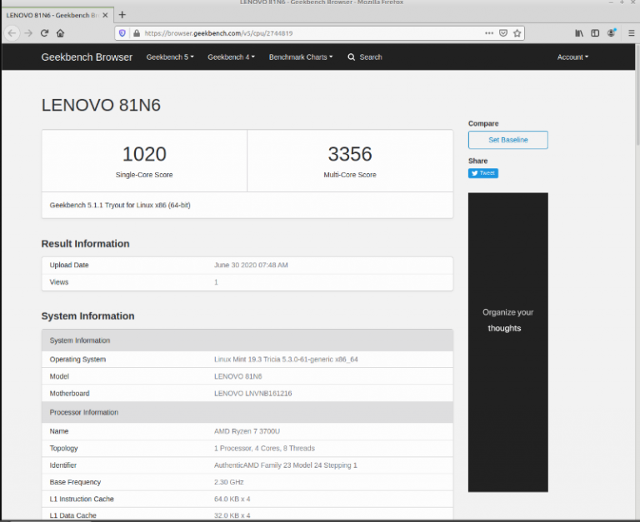
Task: Open the Account dropdown menu
Action: coord(572,57)
